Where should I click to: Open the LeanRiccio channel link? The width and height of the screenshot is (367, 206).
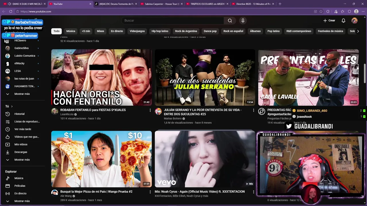[x=67, y=114]
